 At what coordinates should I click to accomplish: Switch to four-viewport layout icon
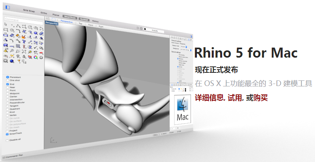(48, 19)
